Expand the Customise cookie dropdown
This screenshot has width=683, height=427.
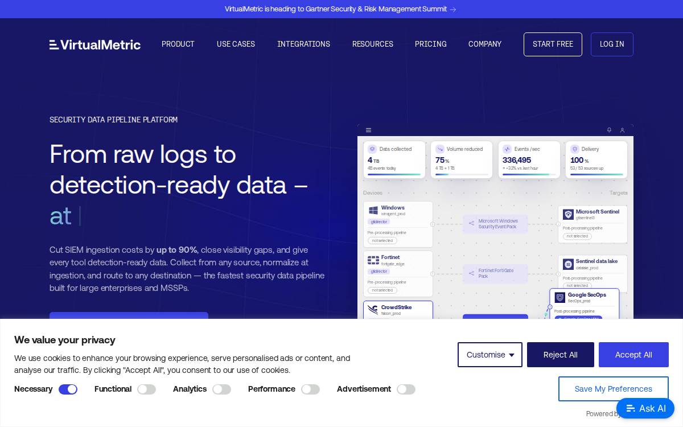point(490,355)
